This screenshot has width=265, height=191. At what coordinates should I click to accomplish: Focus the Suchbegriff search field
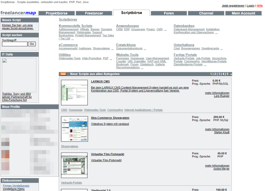[x=14, y=44]
